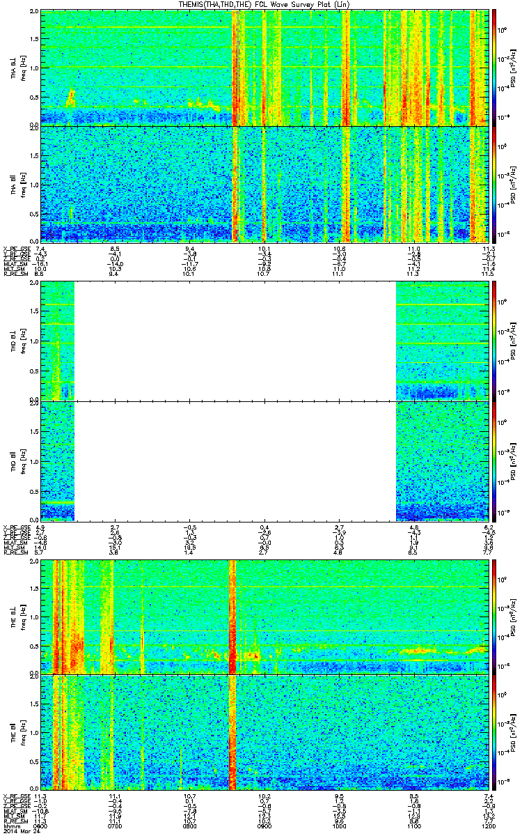Click the 0800 time tick label

(x=189, y=826)
